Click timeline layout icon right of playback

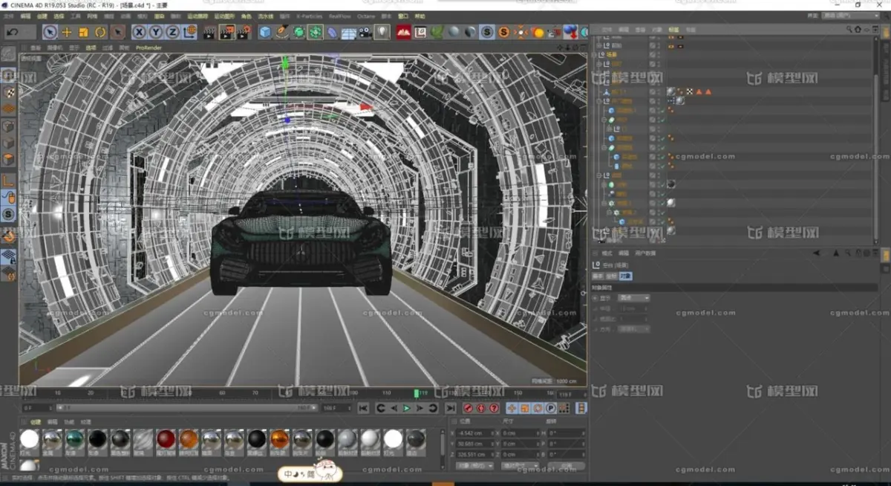[581, 408]
